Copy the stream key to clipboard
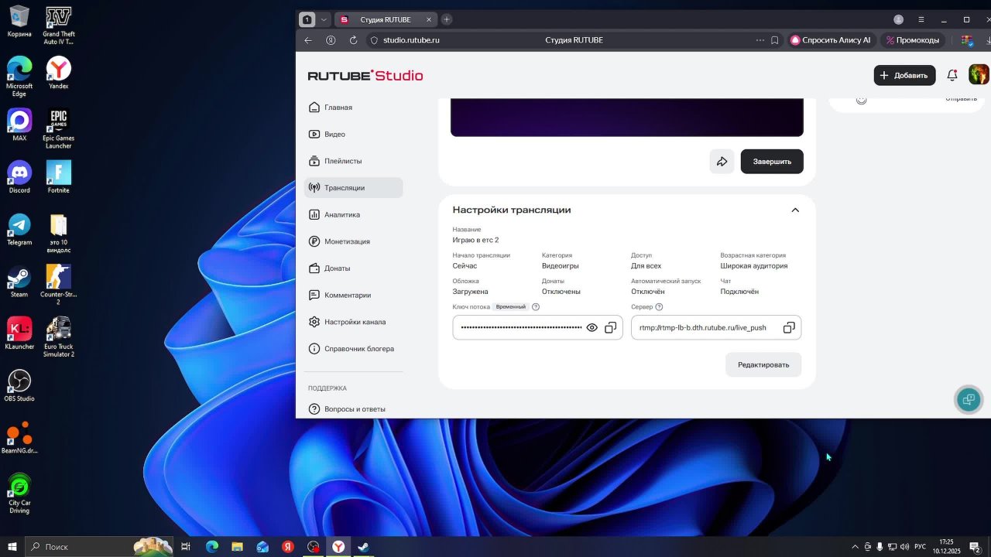The height and width of the screenshot is (557, 991). (x=611, y=328)
